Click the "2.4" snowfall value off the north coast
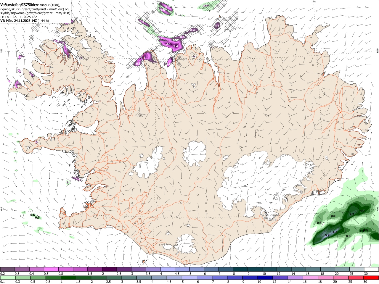The width and height of the screenshot is (379, 284). point(176,46)
